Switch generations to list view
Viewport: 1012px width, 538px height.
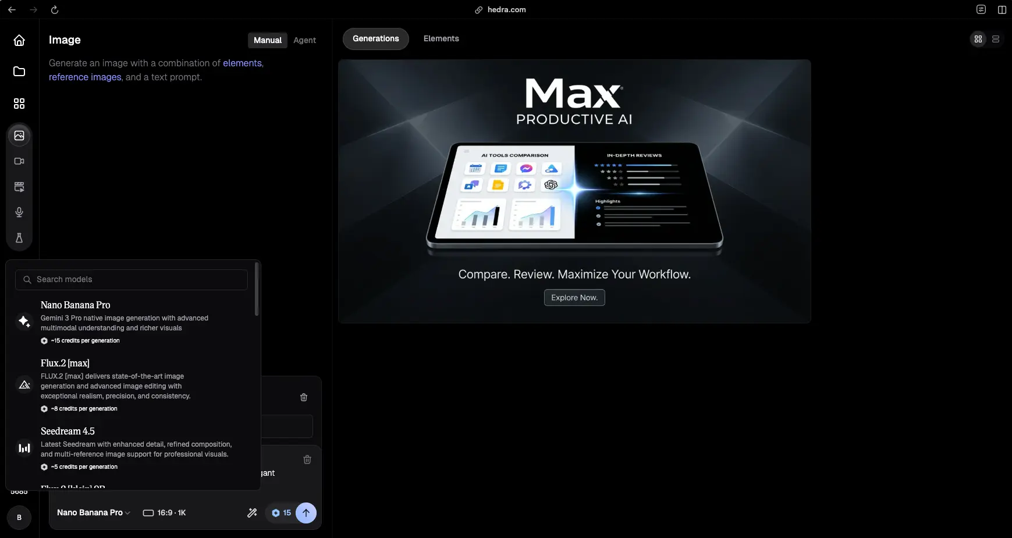pos(996,39)
